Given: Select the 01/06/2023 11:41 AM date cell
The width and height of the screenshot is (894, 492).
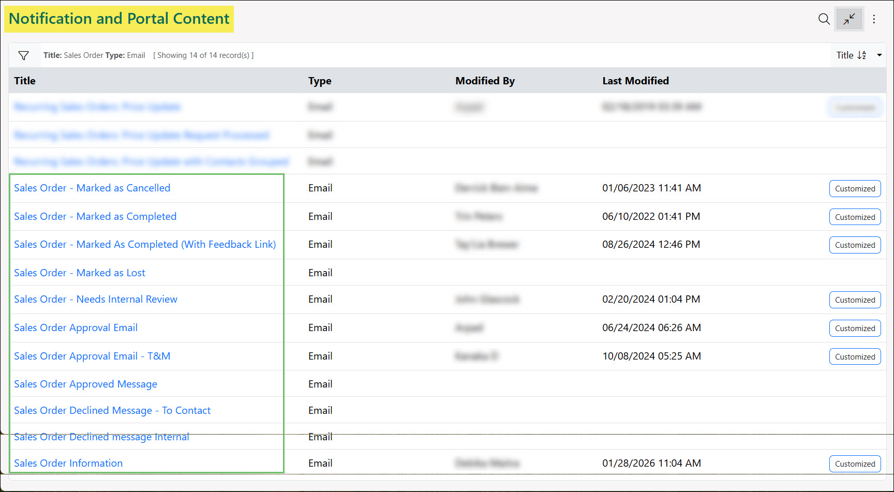Looking at the screenshot, I should (x=651, y=188).
